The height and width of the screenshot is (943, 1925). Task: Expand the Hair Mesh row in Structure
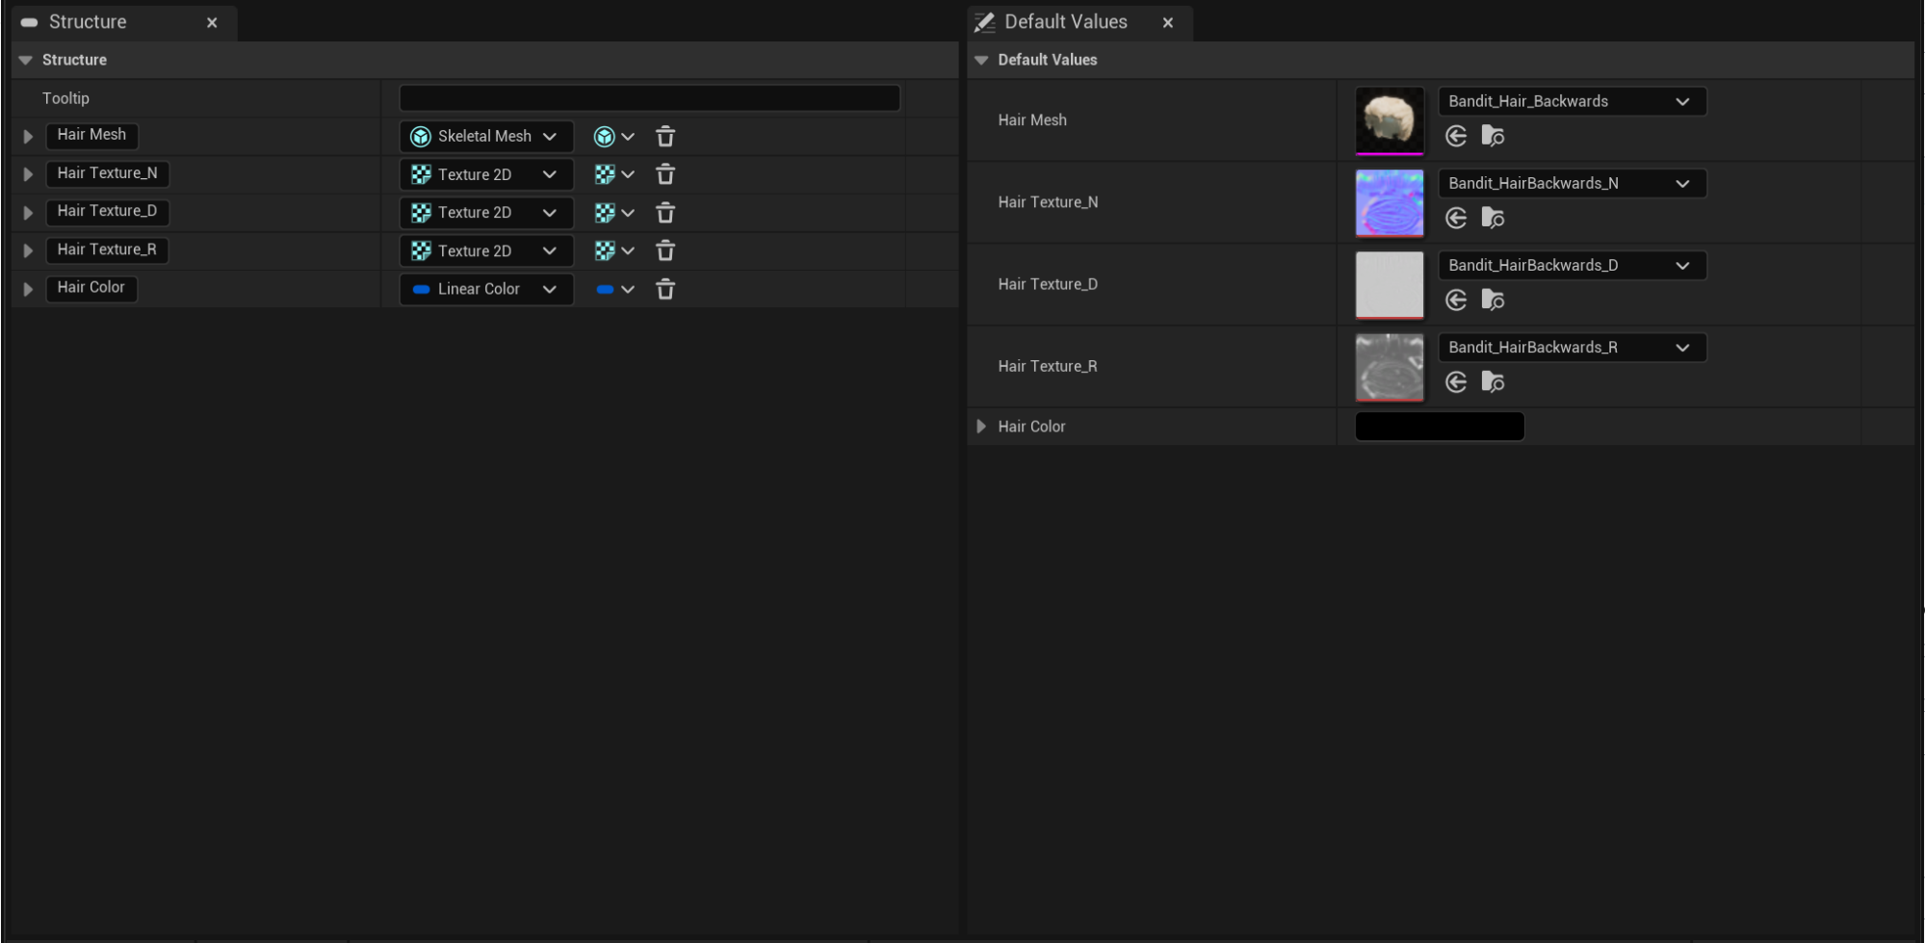tap(28, 137)
